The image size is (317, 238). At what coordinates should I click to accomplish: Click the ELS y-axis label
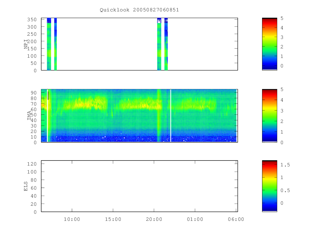coord(26,186)
